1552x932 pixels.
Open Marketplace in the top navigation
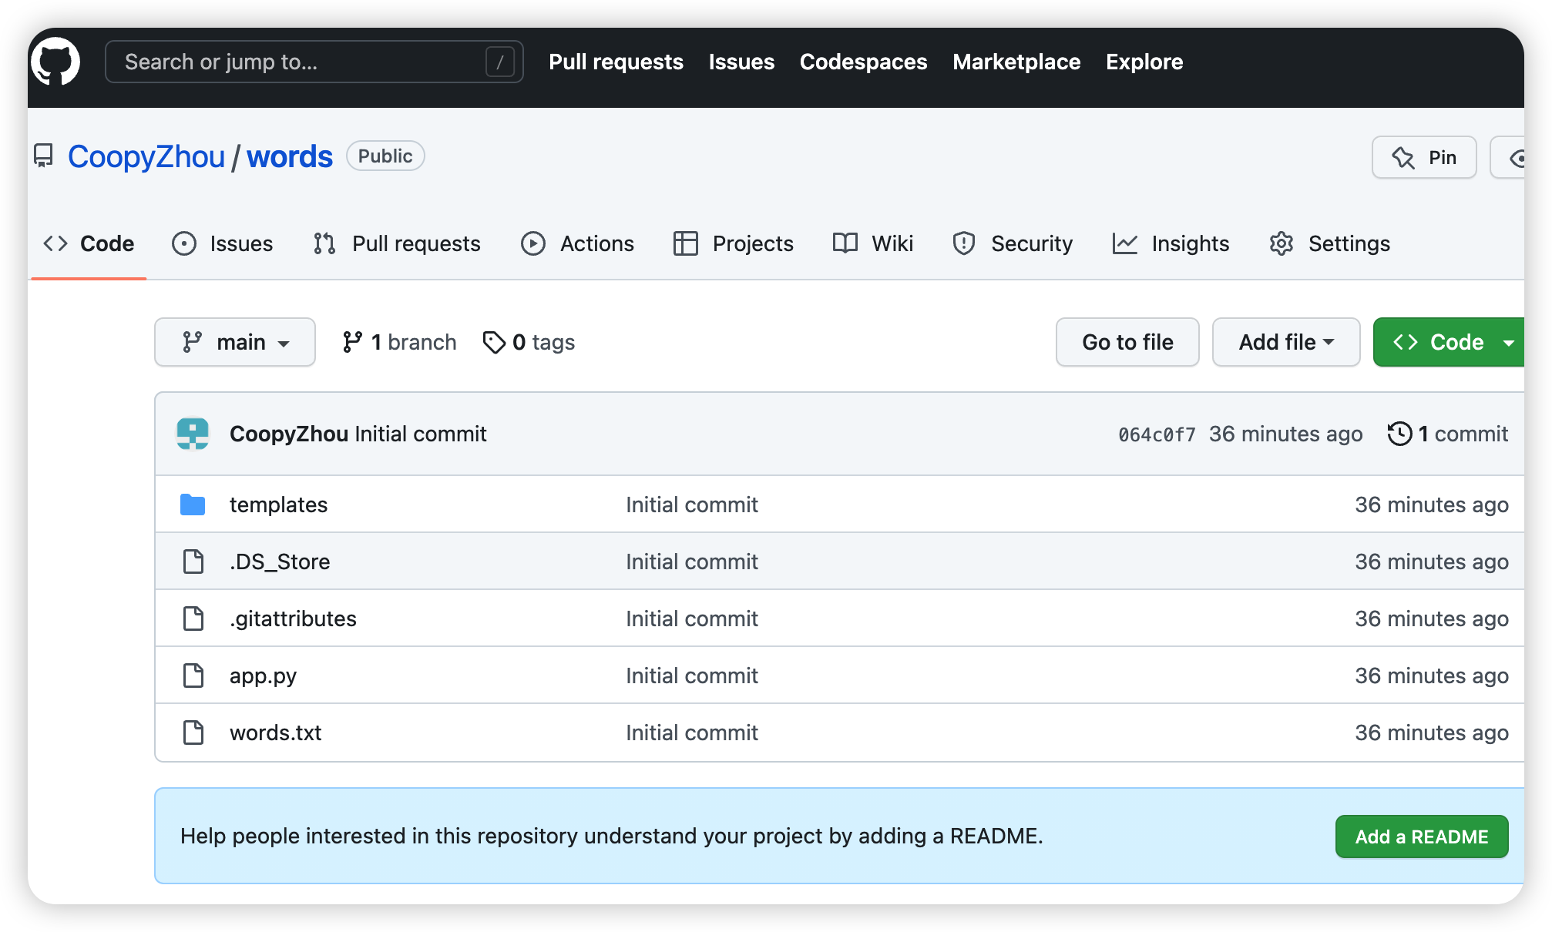click(x=1016, y=62)
